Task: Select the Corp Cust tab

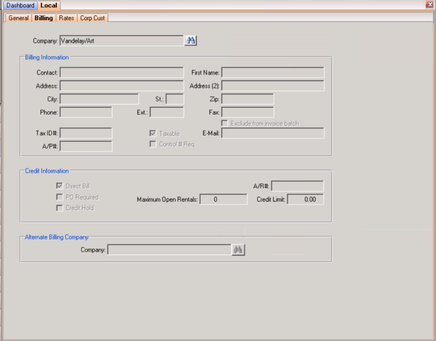Action: (x=92, y=18)
